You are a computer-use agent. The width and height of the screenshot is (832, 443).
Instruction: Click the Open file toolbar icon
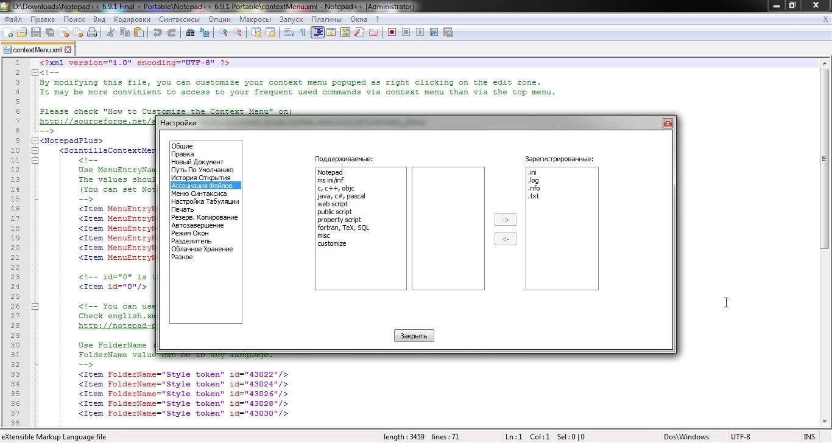coord(22,33)
